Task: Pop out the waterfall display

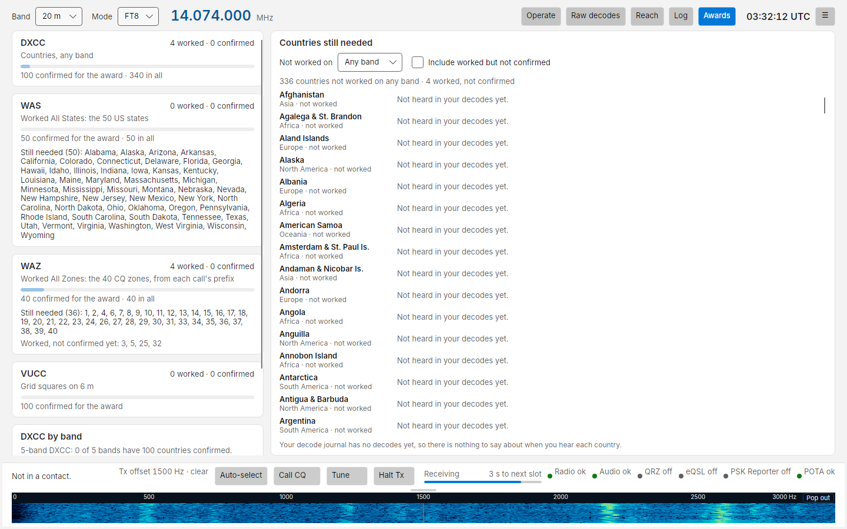Action: [818, 498]
